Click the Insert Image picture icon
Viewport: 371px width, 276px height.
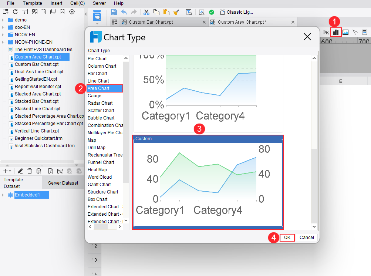[x=345, y=32]
